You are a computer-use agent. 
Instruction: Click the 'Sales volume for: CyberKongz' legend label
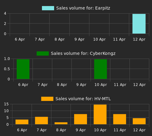pyautogui.click(x=83, y=53)
